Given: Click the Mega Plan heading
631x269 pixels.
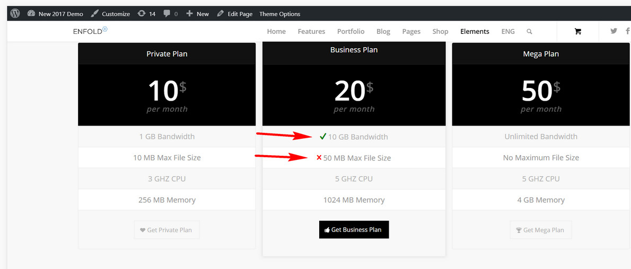Looking at the screenshot, I should [x=541, y=53].
